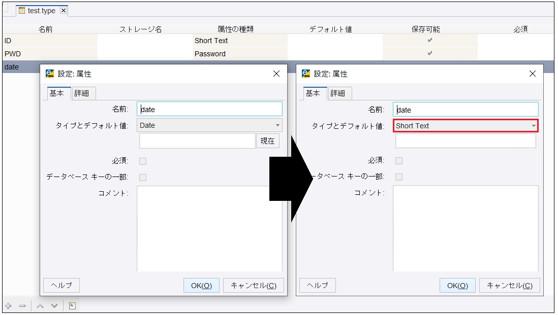Click the RPA icon in left dialog title bar
This screenshot has height=315, width=558.
pyautogui.click(x=49, y=73)
